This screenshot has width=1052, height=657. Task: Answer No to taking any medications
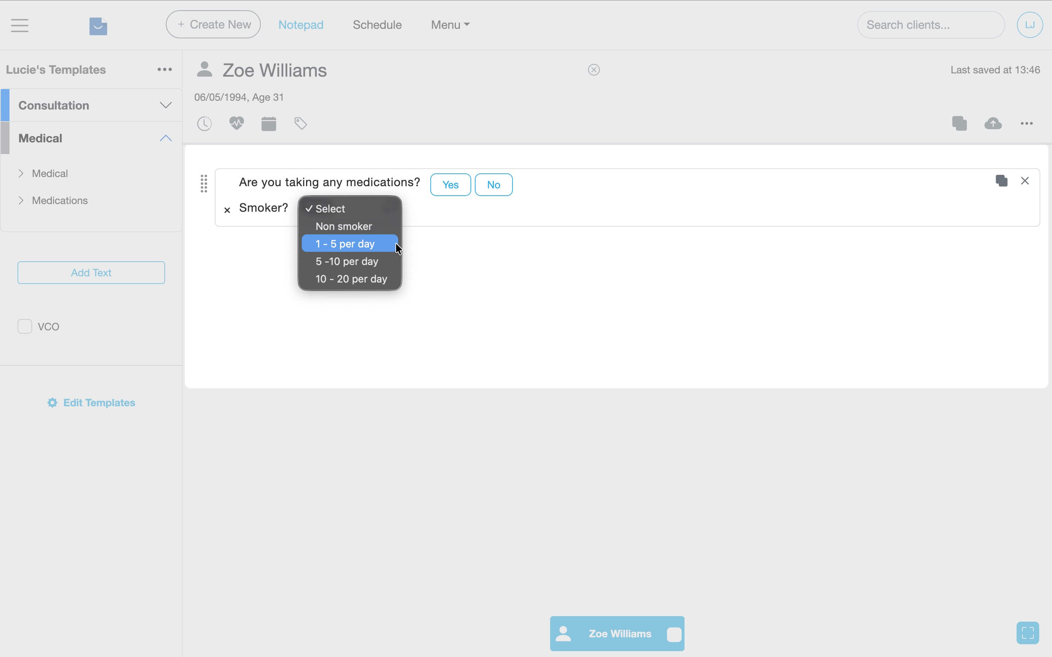(493, 184)
